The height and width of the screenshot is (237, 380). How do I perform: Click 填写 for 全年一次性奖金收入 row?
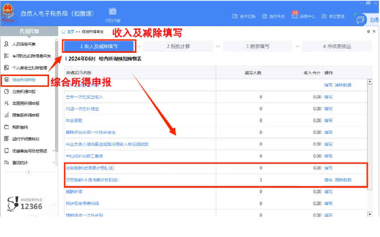coord(328,97)
